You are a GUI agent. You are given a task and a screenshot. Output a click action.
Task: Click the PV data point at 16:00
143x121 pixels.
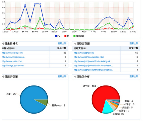coord(25,5)
